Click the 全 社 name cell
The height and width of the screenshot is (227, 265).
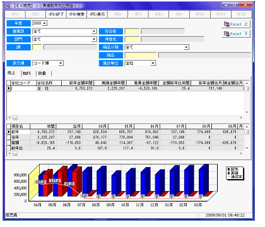[49, 88]
